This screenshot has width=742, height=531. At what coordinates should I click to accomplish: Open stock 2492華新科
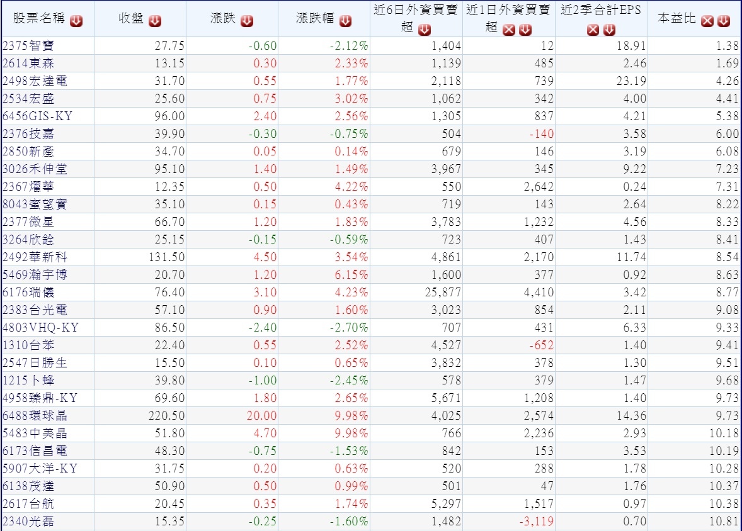click(x=35, y=257)
